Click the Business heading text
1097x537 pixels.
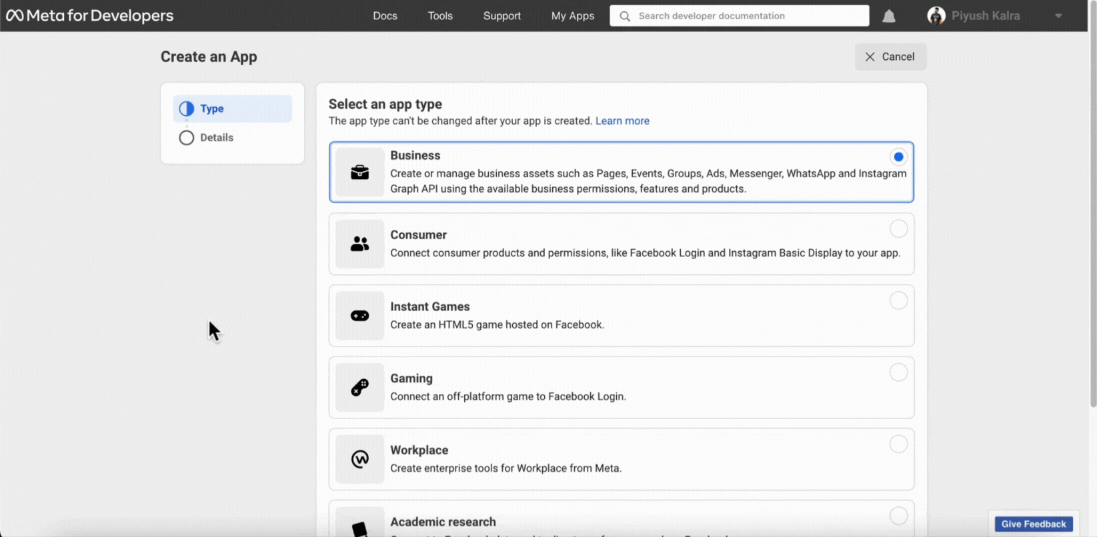(415, 155)
